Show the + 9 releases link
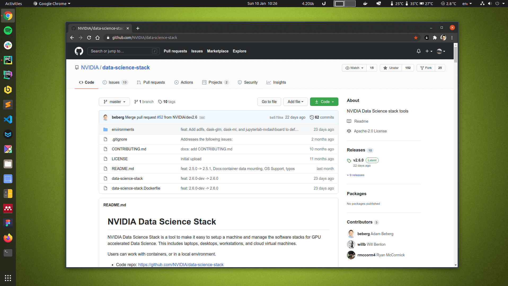 pyautogui.click(x=356, y=175)
